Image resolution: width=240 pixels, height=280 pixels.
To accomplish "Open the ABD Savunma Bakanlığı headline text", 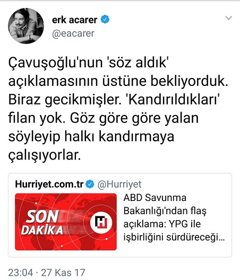I will 174,217.
